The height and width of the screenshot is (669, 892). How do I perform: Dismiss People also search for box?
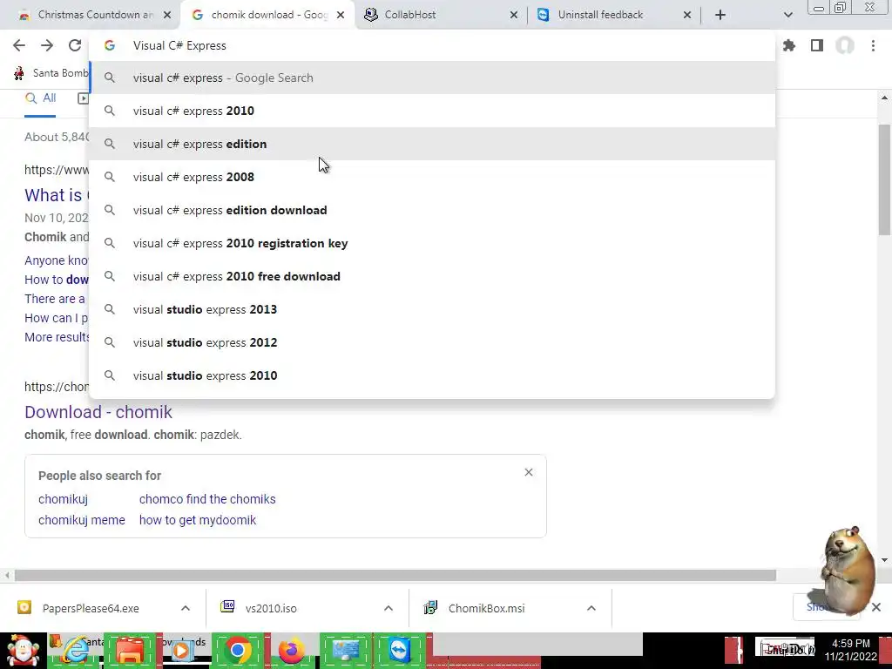tap(529, 472)
